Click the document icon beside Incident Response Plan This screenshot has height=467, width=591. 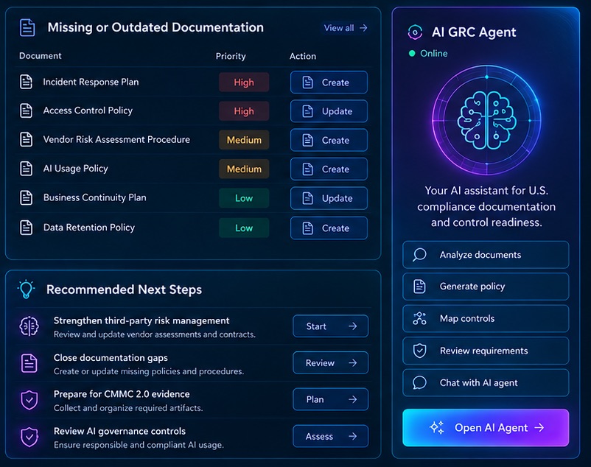tap(26, 82)
